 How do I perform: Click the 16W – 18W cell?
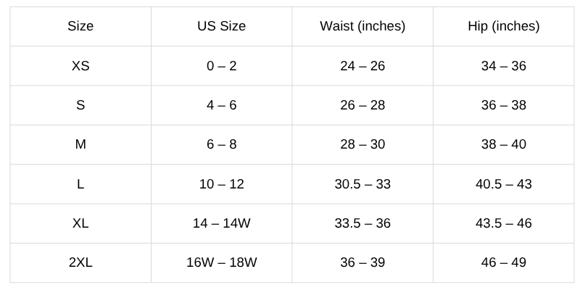pyautogui.click(x=222, y=262)
